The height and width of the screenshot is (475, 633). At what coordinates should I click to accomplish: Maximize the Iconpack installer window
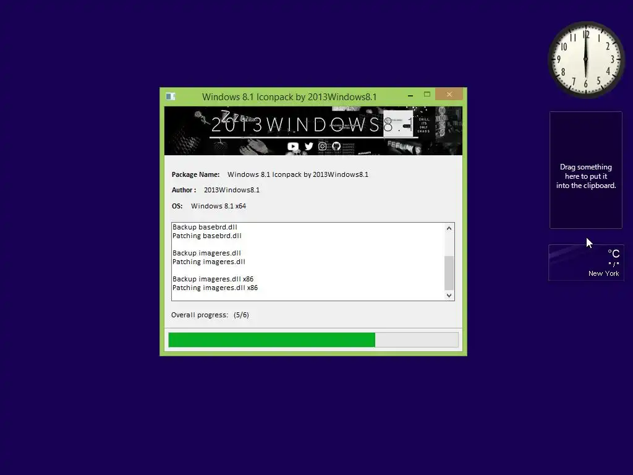tap(427, 95)
